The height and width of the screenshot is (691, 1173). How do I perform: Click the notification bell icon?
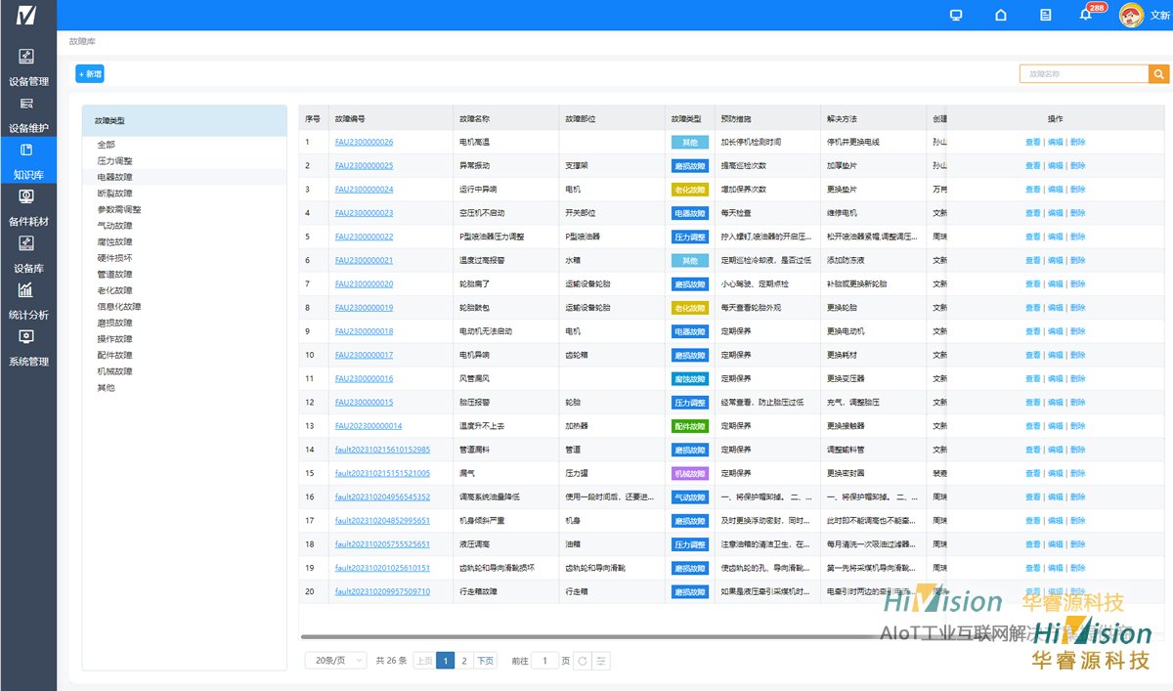tap(1085, 15)
